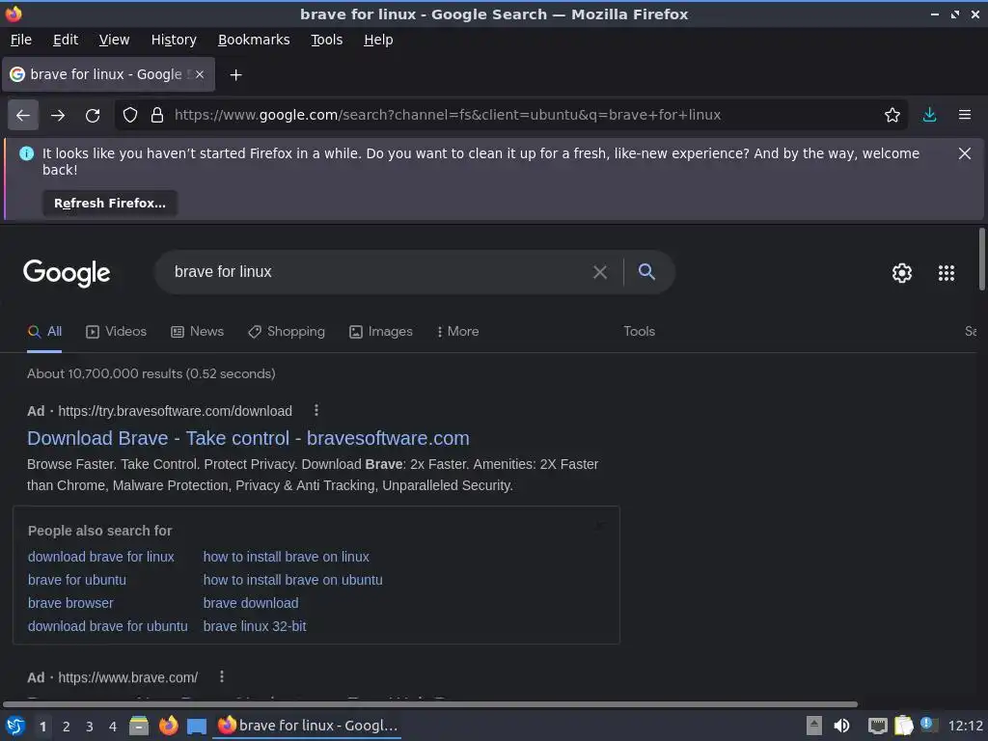This screenshot has height=741, width=988.
Task: Open the file manager taskbar icon
Action: click(x=139, y=726)
